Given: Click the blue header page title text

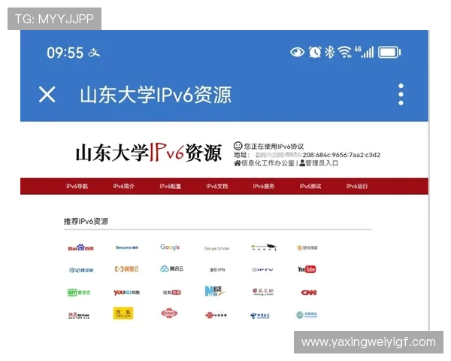Looking at the screenshot, I should point(156,95).
